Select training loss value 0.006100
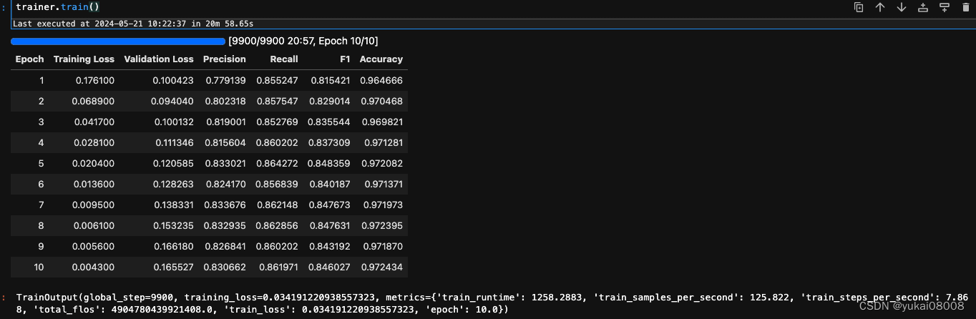Image resolution: width=976 pixels, height=319 pixels. tap(94, 225)
